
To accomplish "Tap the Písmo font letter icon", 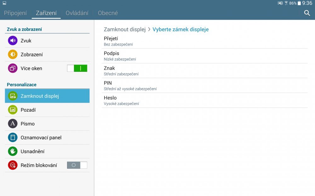I will click(13, 124).
